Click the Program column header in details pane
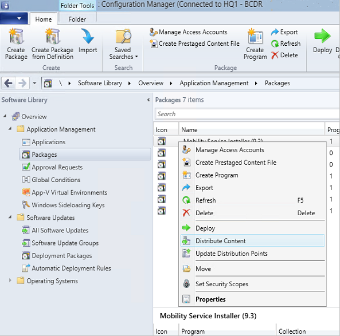Screen dimensions: 340x336 [x=227, y=331]
